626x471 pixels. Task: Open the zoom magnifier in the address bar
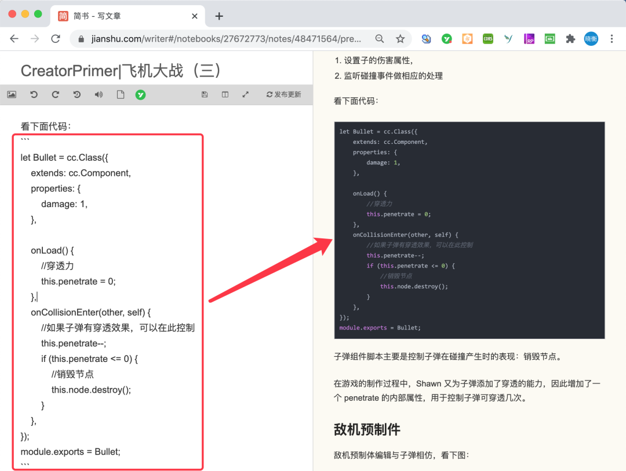point(380,39)
